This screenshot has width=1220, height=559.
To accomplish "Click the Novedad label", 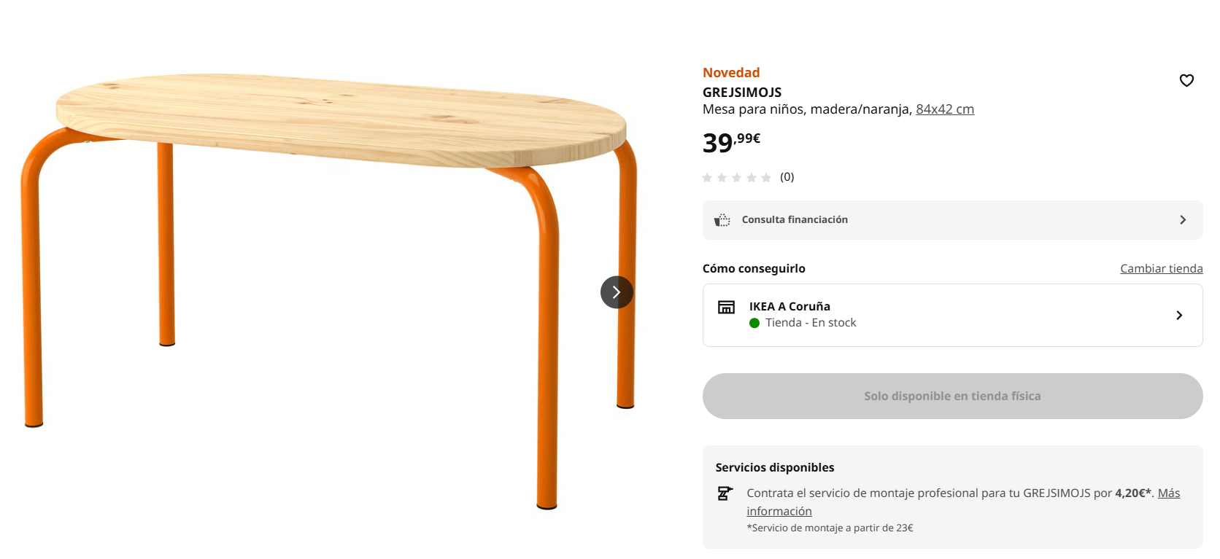I will 731,73.
